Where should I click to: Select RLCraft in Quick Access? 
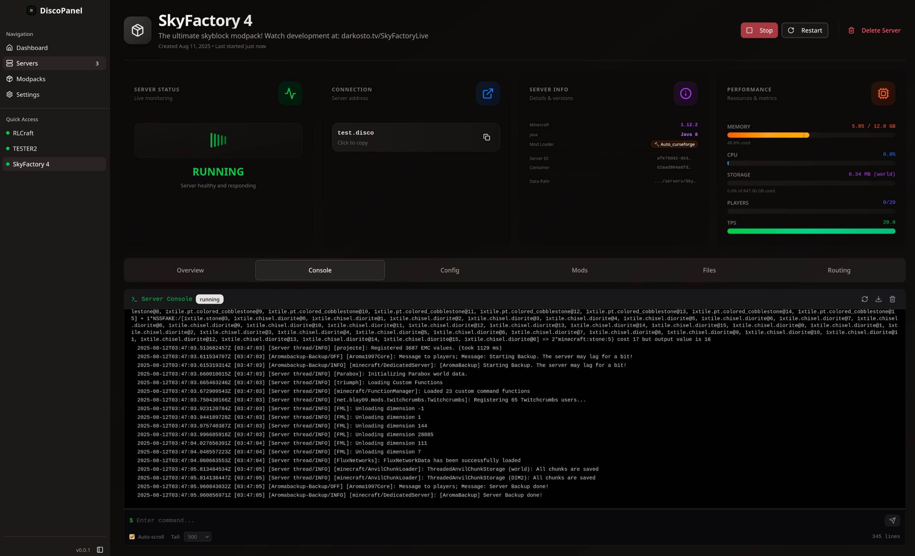click(x=54, y=133)
